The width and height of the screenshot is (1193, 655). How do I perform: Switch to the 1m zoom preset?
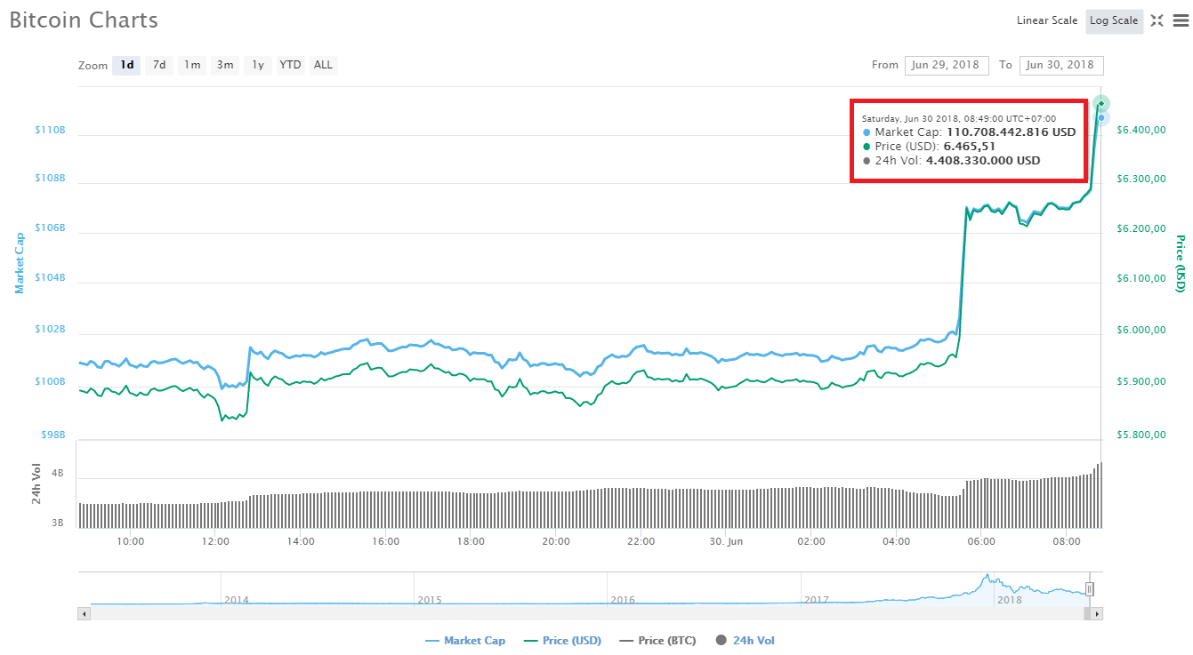tap(191, 65)
